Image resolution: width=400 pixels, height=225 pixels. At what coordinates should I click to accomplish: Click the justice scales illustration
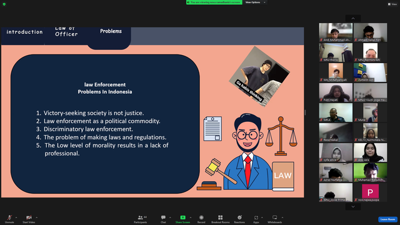coord(281,136)
